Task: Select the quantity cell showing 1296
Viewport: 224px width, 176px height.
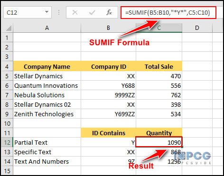Action: click(159, 161)
